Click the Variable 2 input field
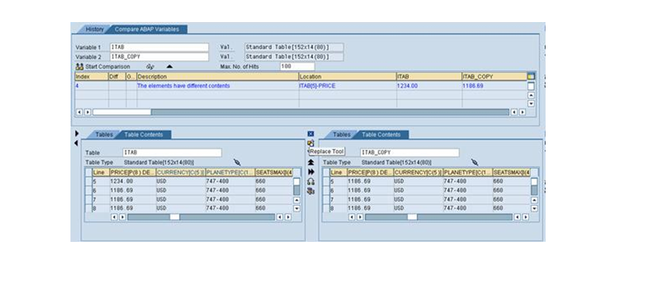The image size is (663, 286). 159,57
